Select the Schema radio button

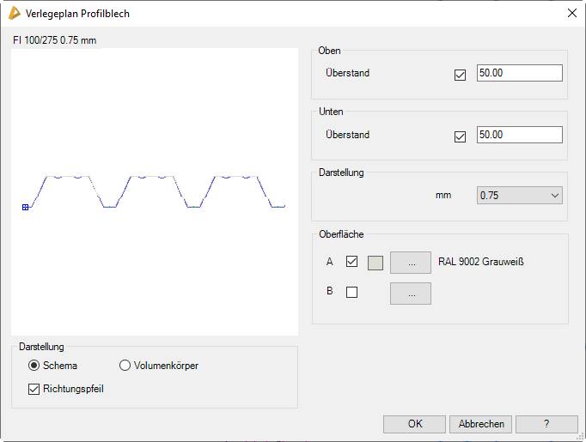coord(34,366)
